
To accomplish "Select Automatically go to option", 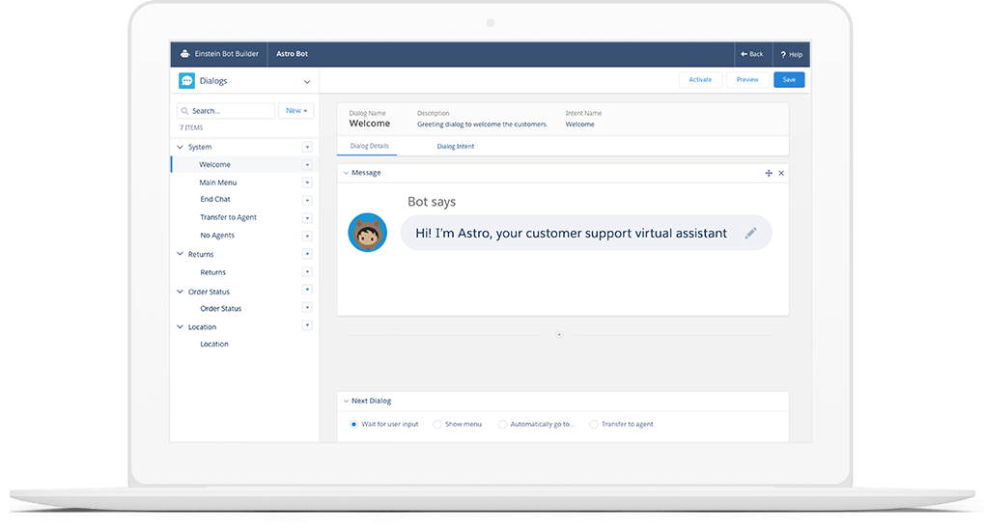I will point(502,424).
